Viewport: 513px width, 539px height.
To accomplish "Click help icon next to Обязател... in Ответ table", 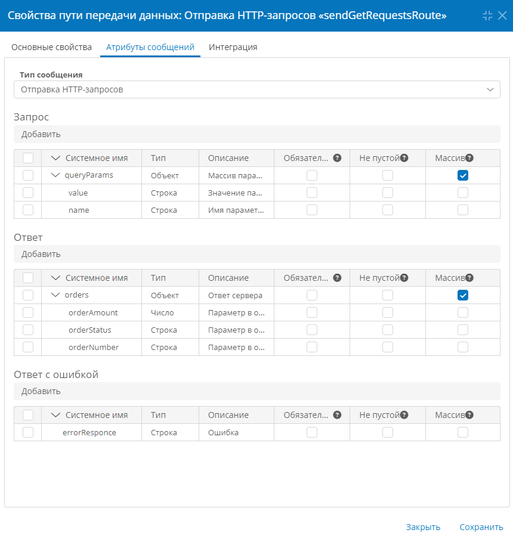I will point(337,278).
